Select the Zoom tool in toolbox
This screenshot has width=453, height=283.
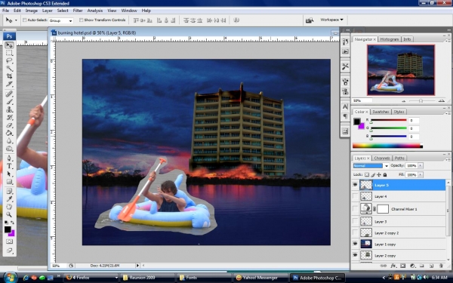pos(9,214)
